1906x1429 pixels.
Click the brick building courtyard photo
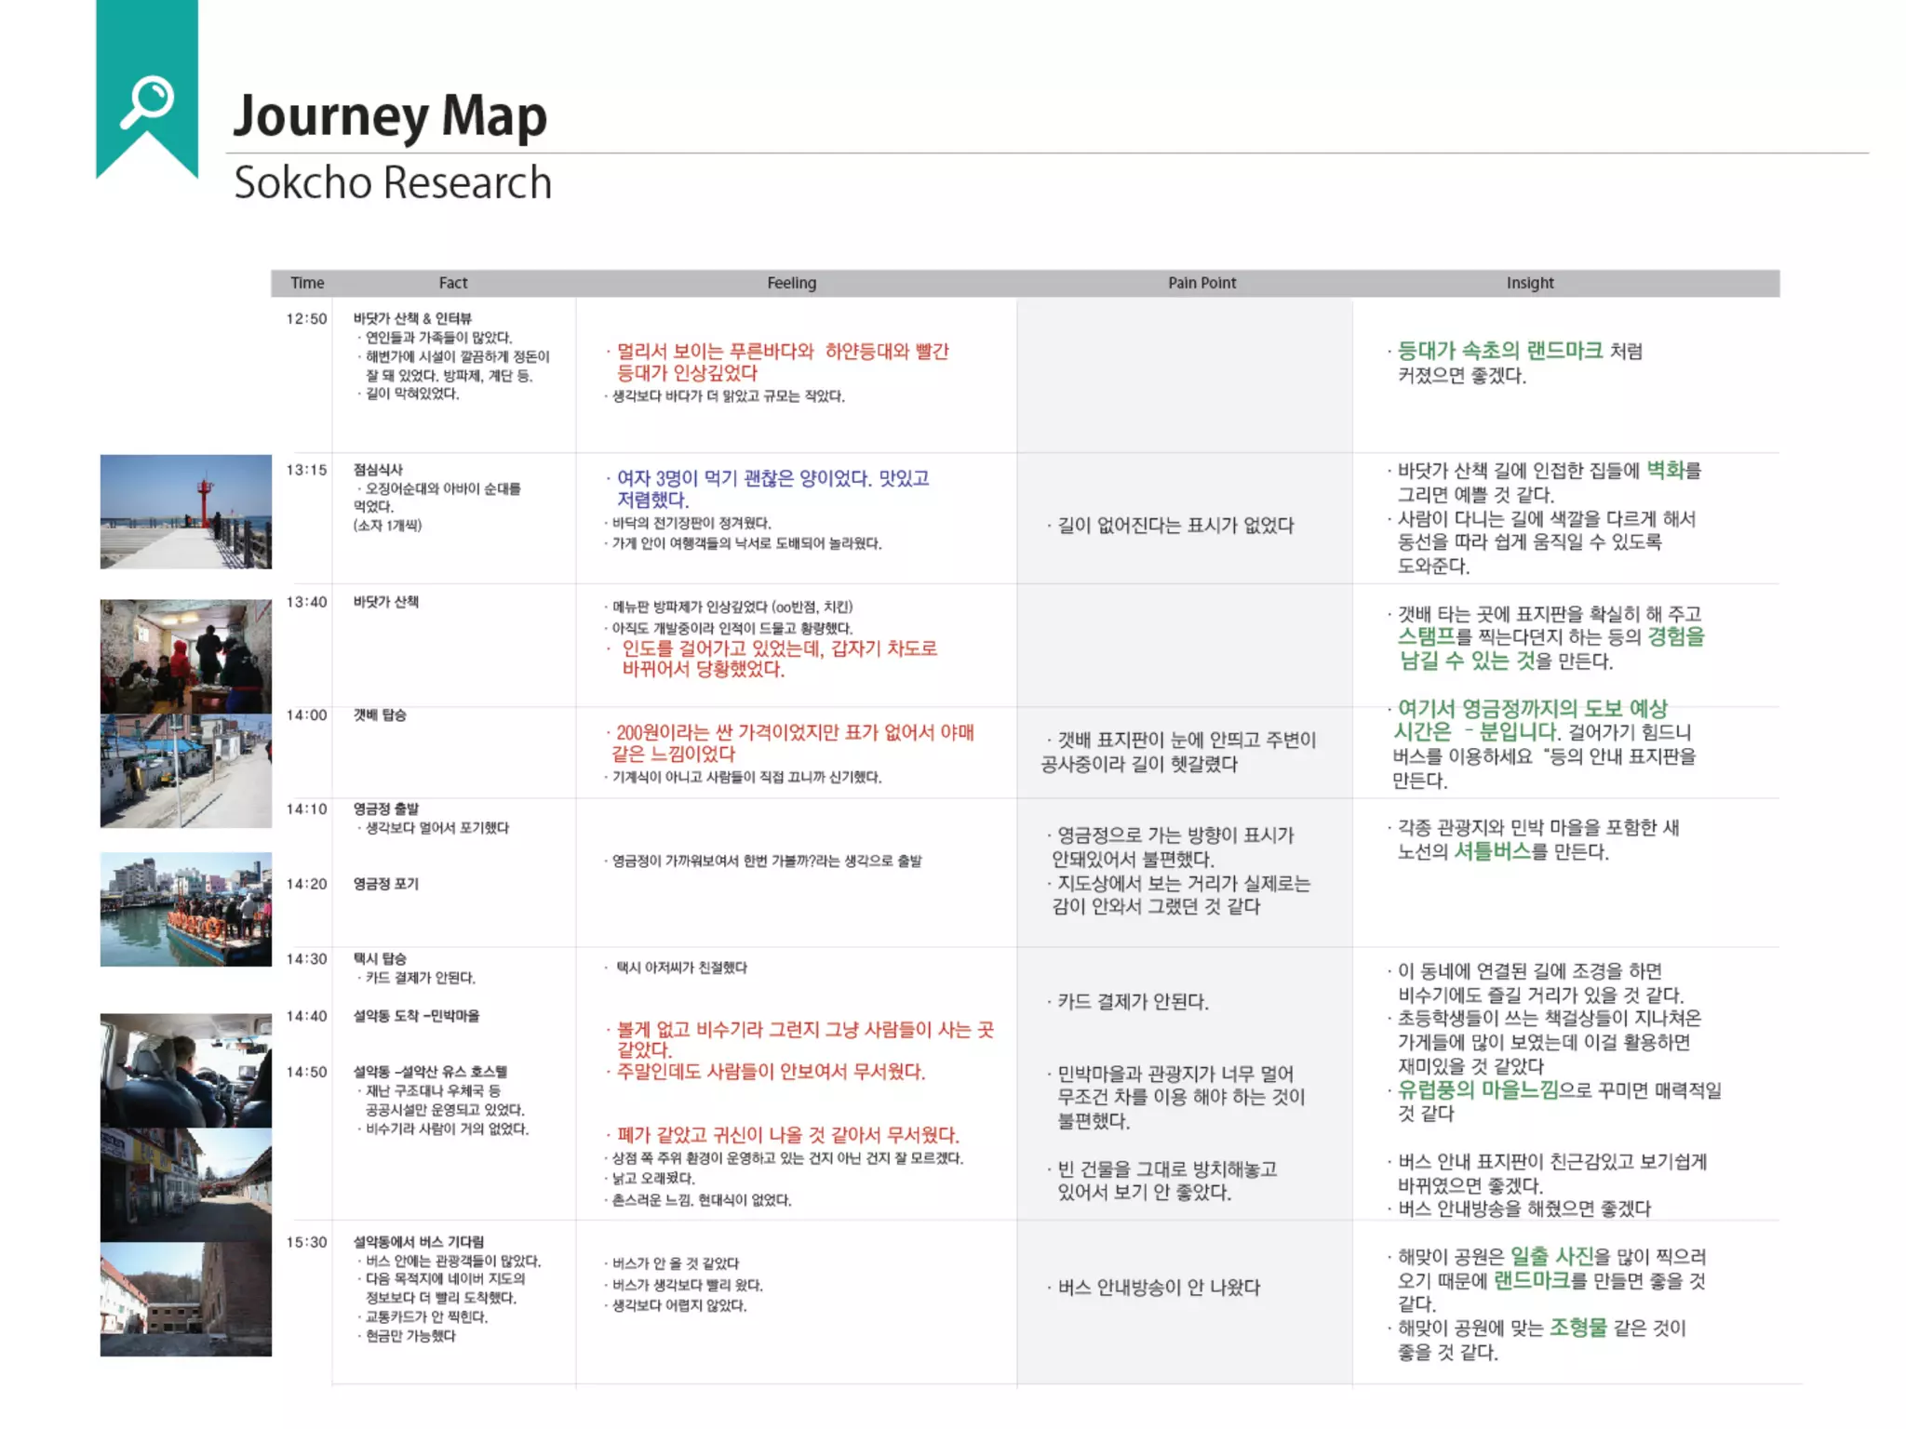pos(186,1300)
